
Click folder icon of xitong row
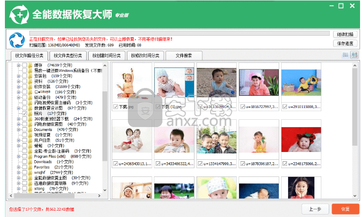pos(30,189)
